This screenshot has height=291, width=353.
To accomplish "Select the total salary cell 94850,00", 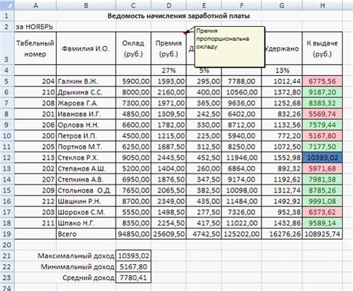I will point(133,234).
